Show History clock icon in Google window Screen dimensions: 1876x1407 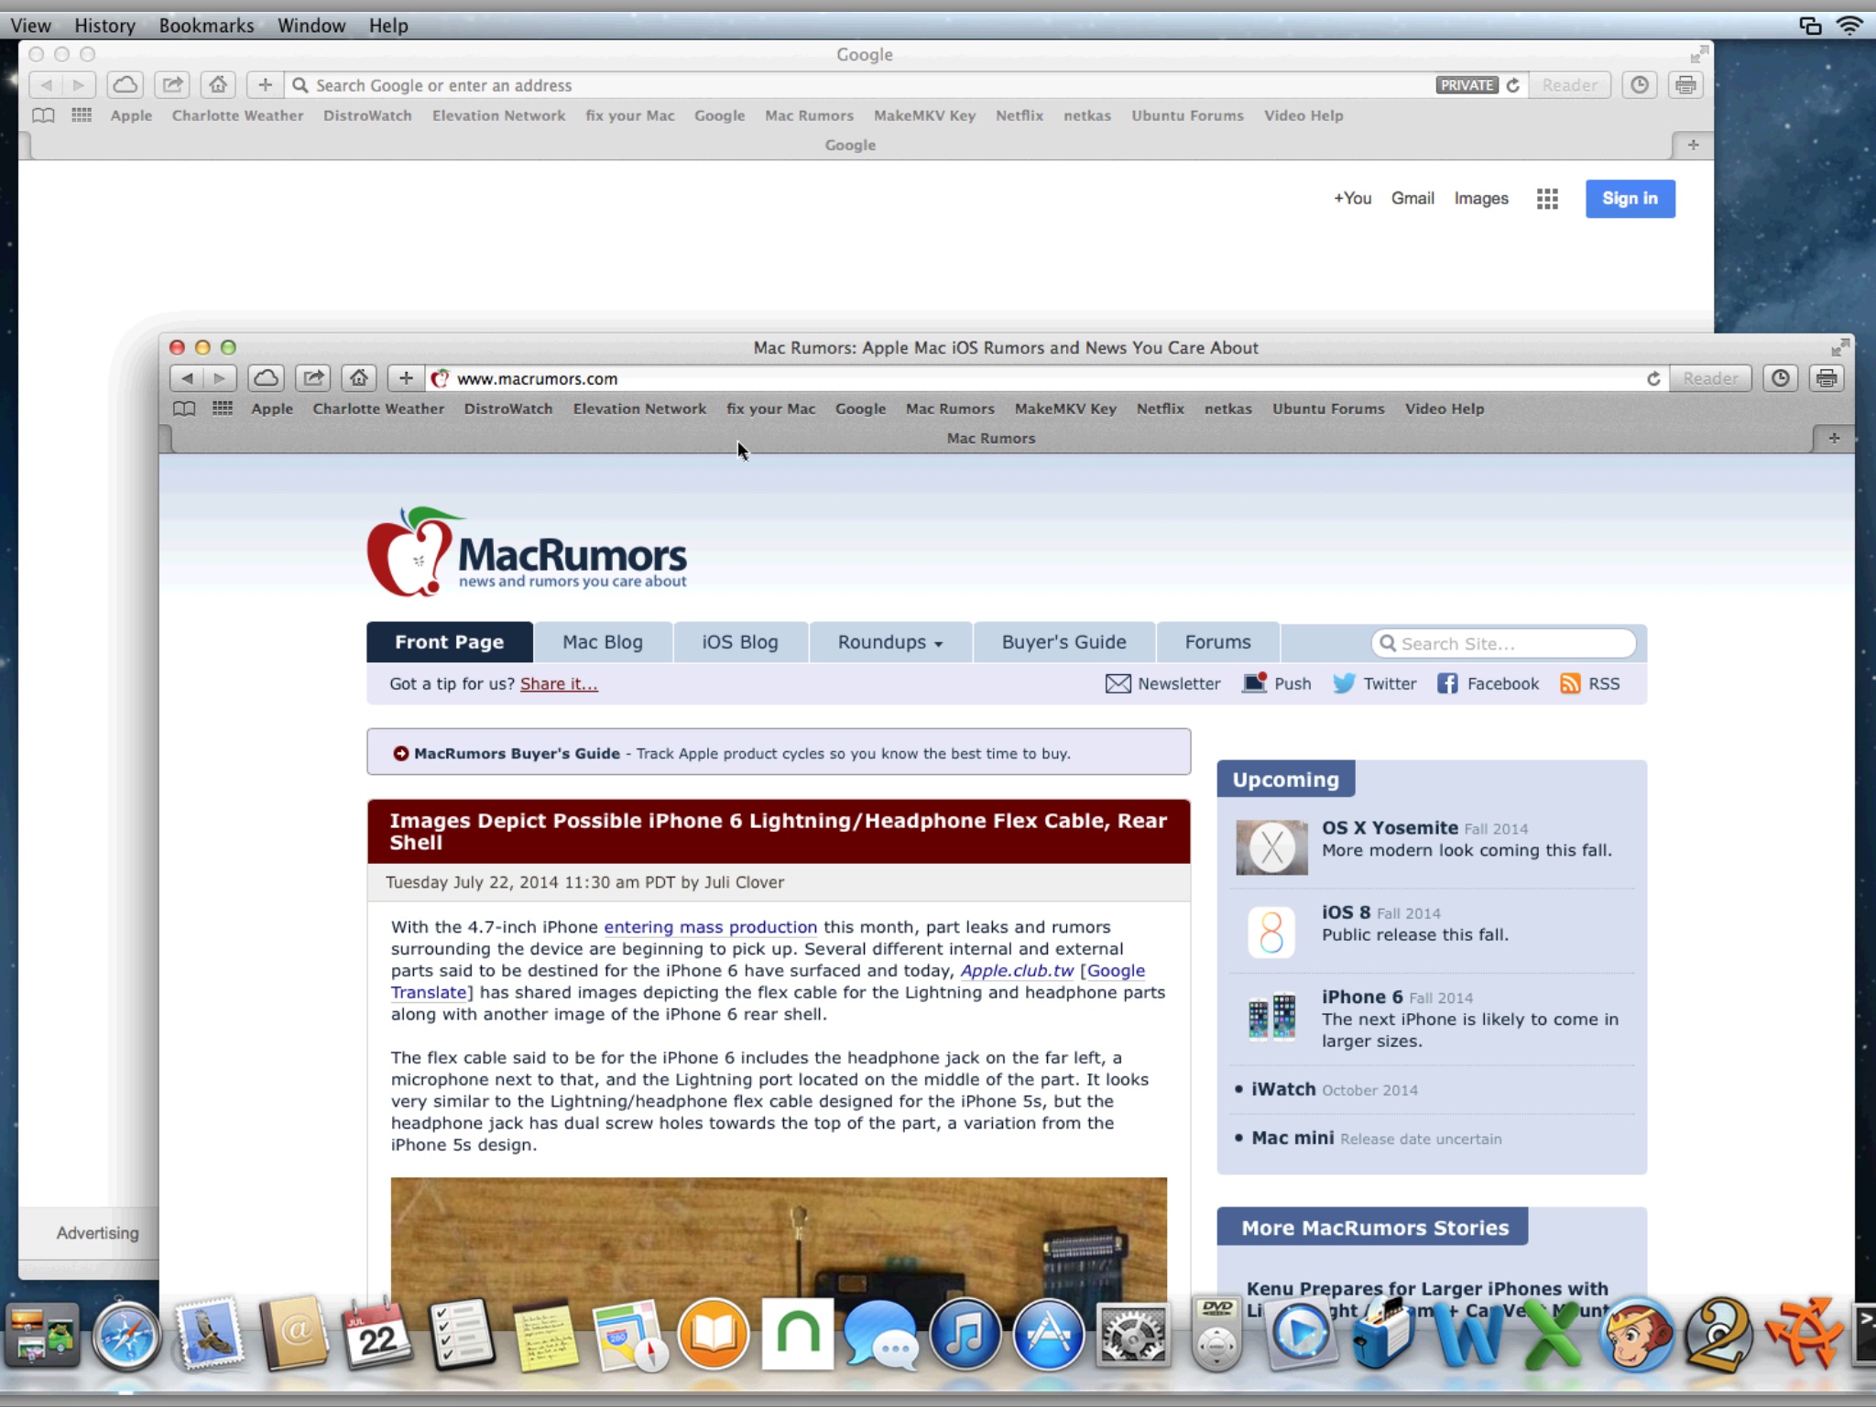coord(1640,85)
